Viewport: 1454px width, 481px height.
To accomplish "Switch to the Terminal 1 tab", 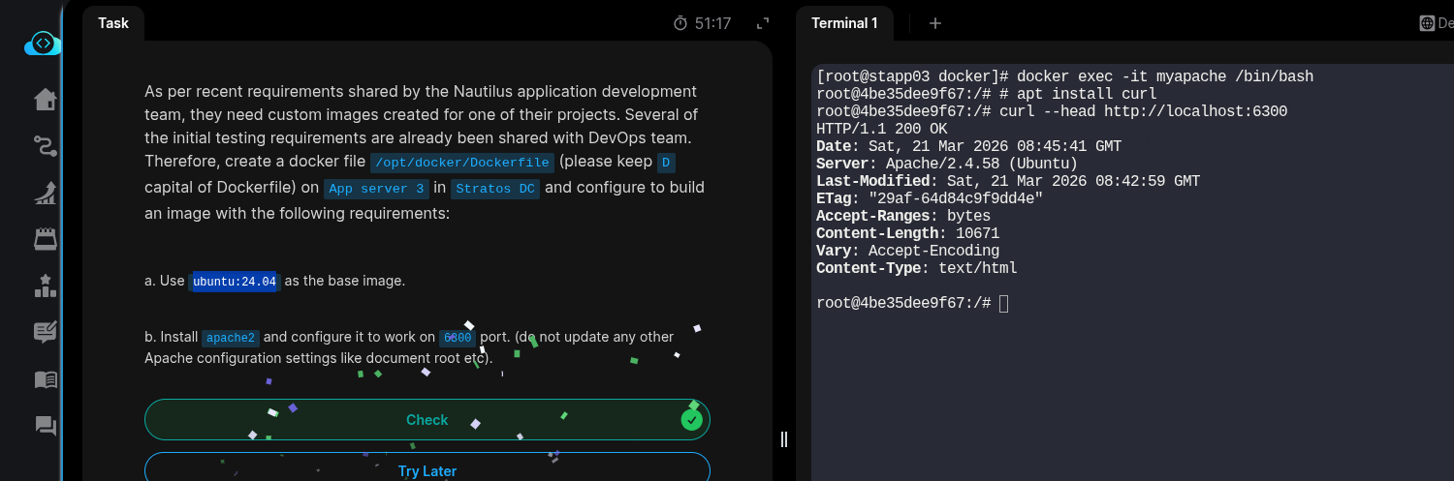I will point(844,23).
